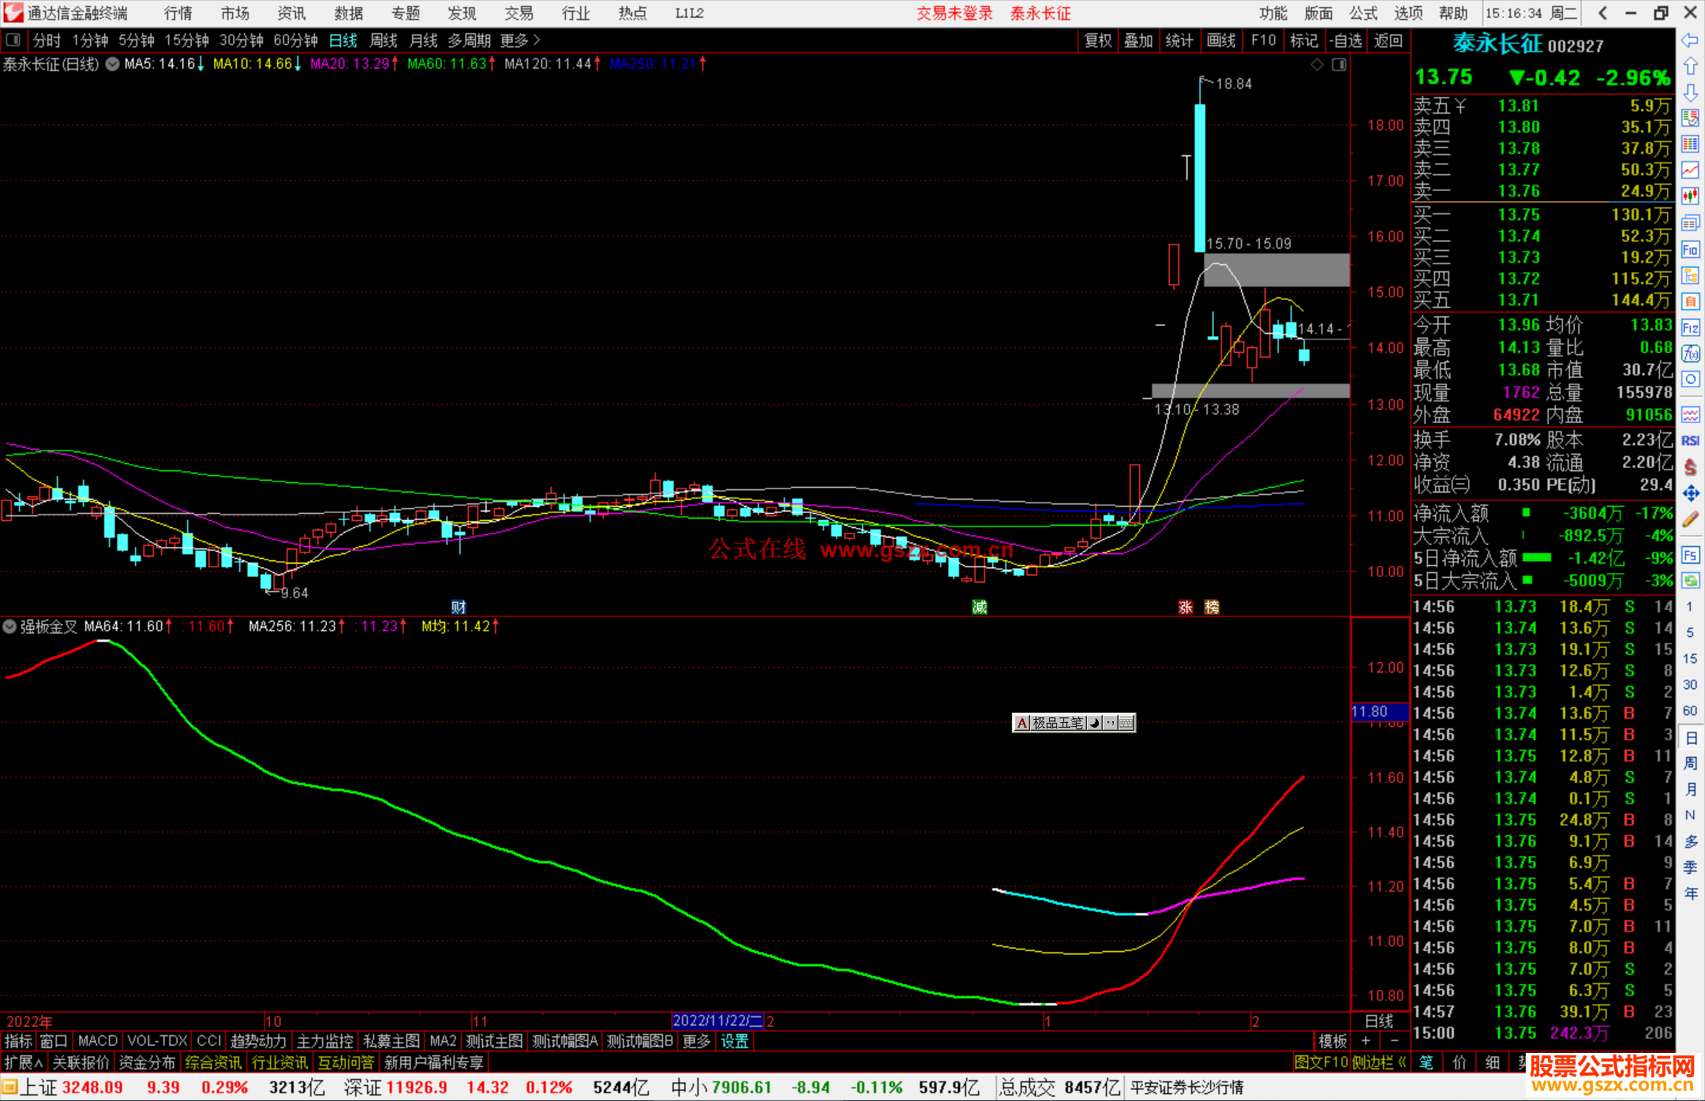Screen dimensions: 1705x1101
Task: Toggle the 强板金叉 indicator circle button
Action: 9,627
